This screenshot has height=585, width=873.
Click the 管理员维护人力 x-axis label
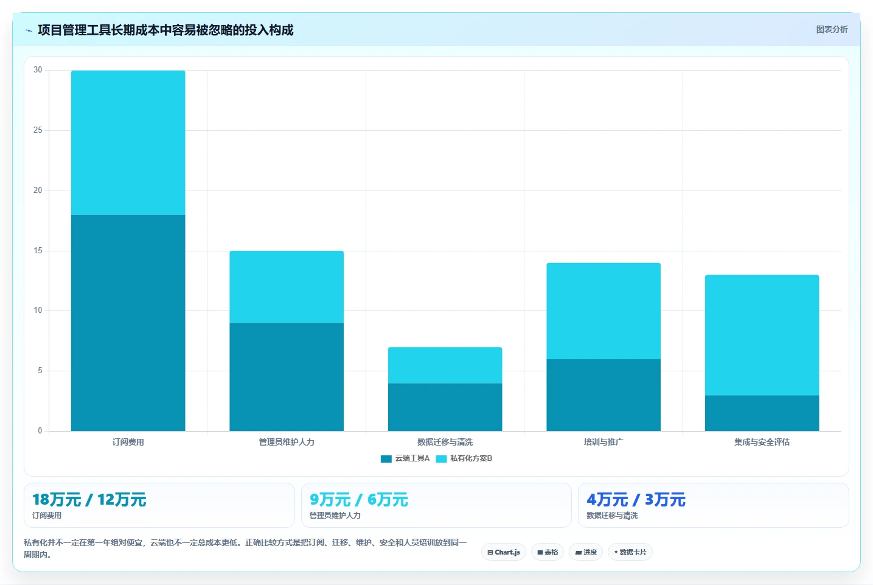(287, 442)
